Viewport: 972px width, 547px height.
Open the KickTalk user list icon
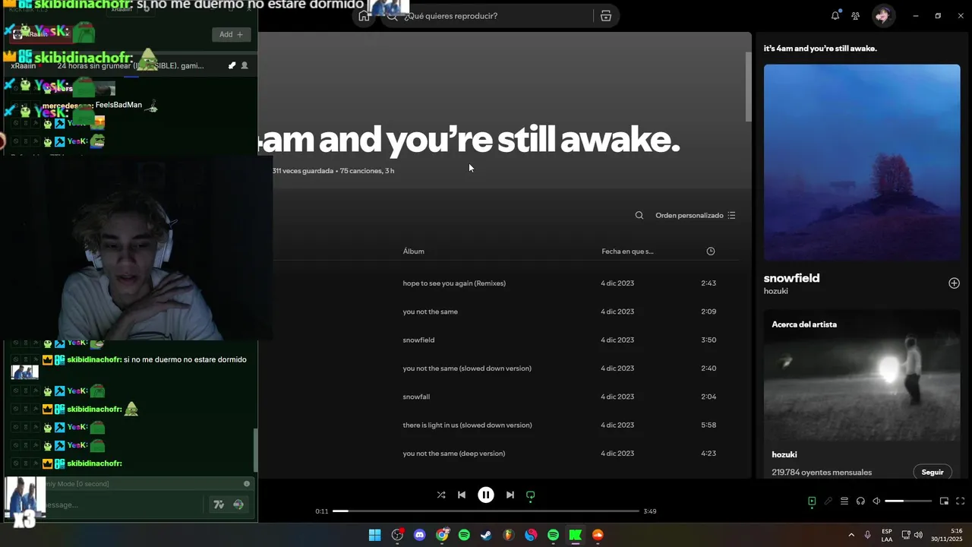tap(245, 65)
